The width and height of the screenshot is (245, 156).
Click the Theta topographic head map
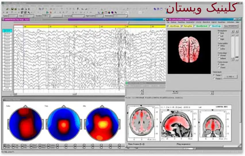point(64,124)
